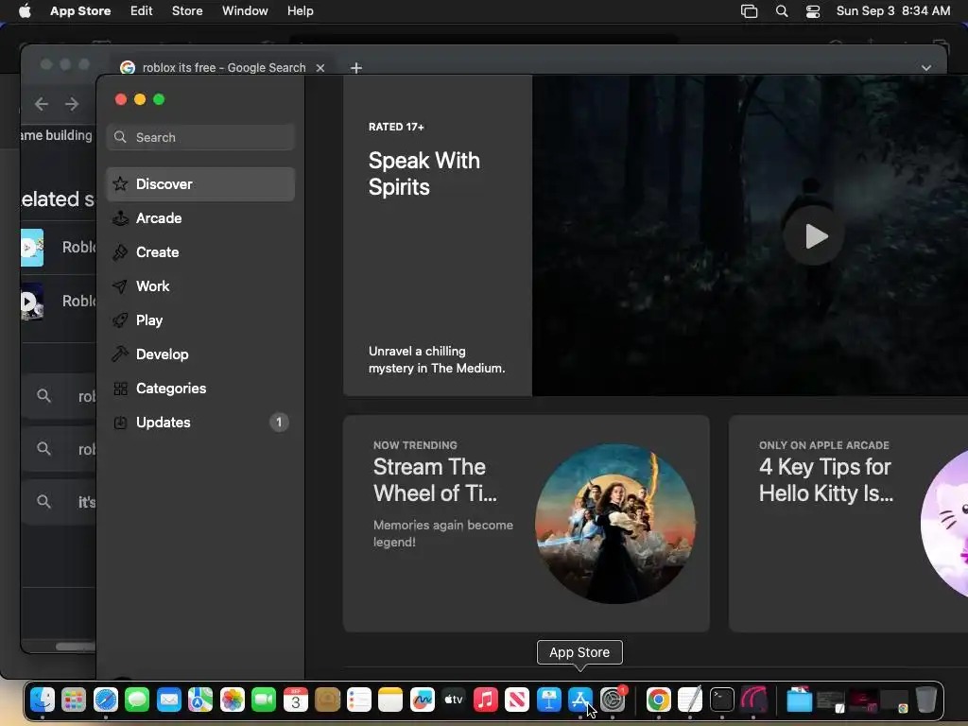Open the Edit menu
Viewport: 968px width, 726px height.
(141, 10)
